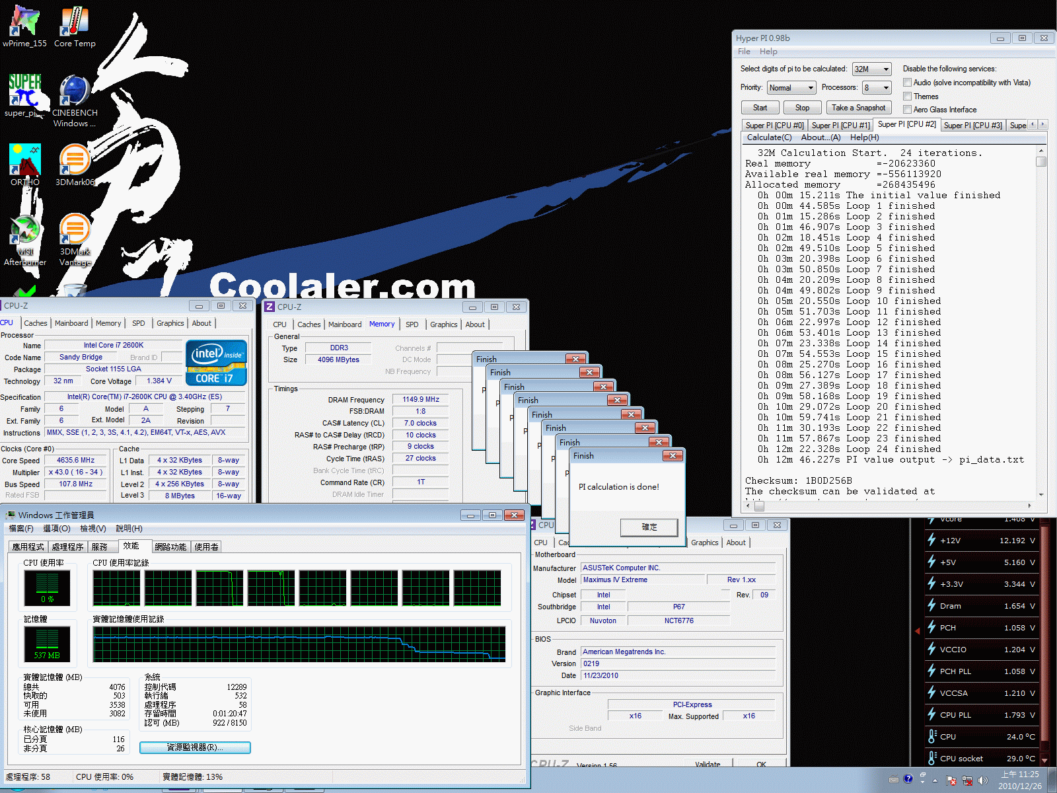Click the Validate button in CPU-Z Mainboard window
The image size is (1057, 793).
[x=708, y=764]
